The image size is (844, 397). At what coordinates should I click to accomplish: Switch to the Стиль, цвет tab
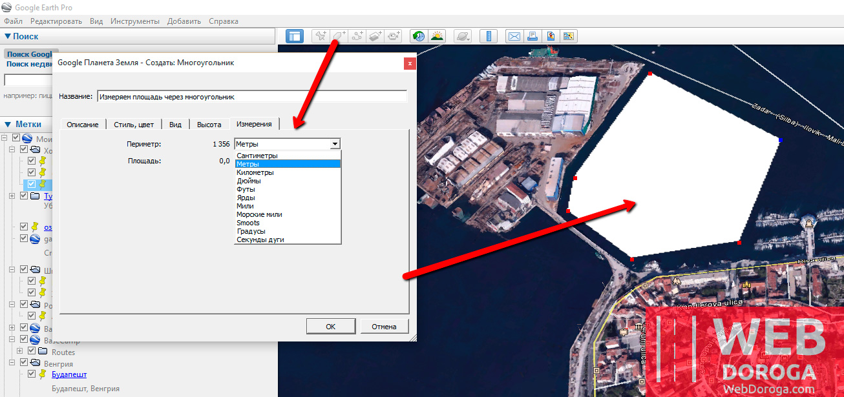(x=134, y=125)
